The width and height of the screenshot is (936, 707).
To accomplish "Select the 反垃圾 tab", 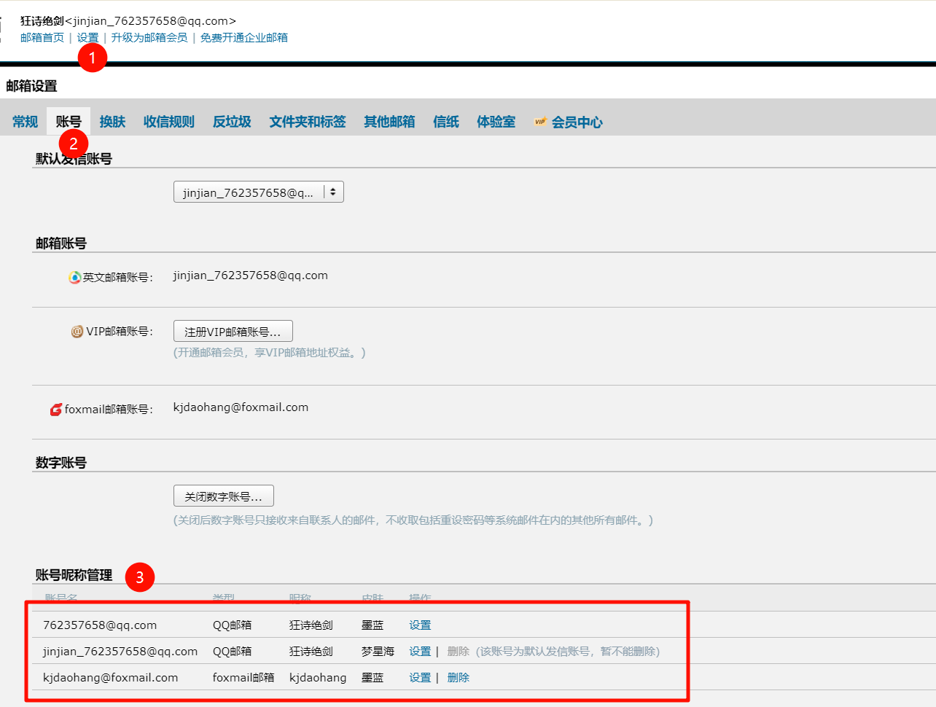I will click(232, 122).
